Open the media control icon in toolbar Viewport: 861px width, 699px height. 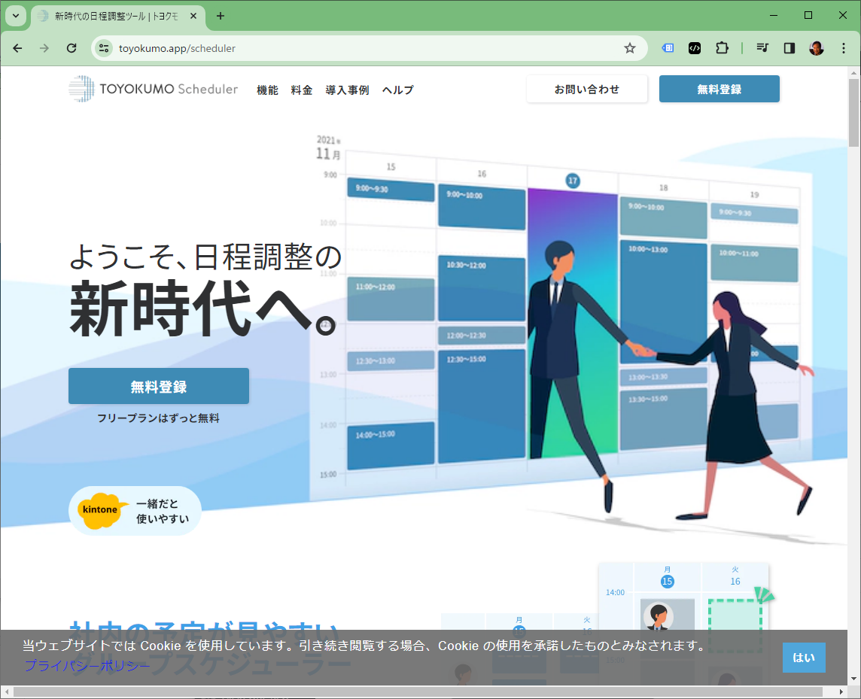coord(762,48)
